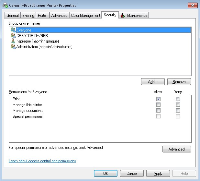Switch to the General tab

13,16
